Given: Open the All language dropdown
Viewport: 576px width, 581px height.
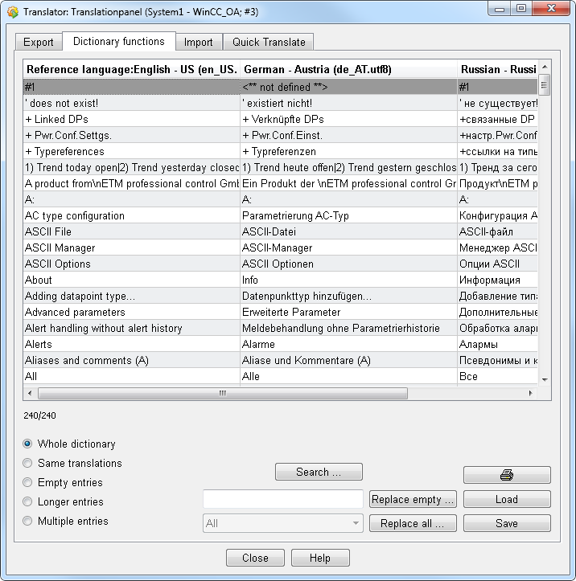Looking at the screenshot, I should pos(282,523).
